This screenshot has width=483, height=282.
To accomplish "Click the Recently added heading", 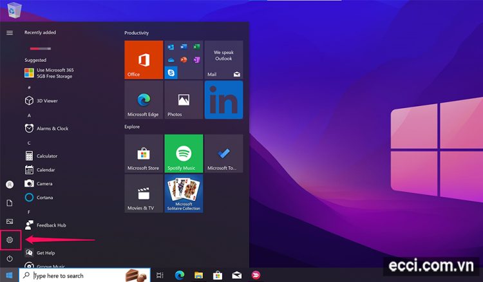I will tap(41, 32).
